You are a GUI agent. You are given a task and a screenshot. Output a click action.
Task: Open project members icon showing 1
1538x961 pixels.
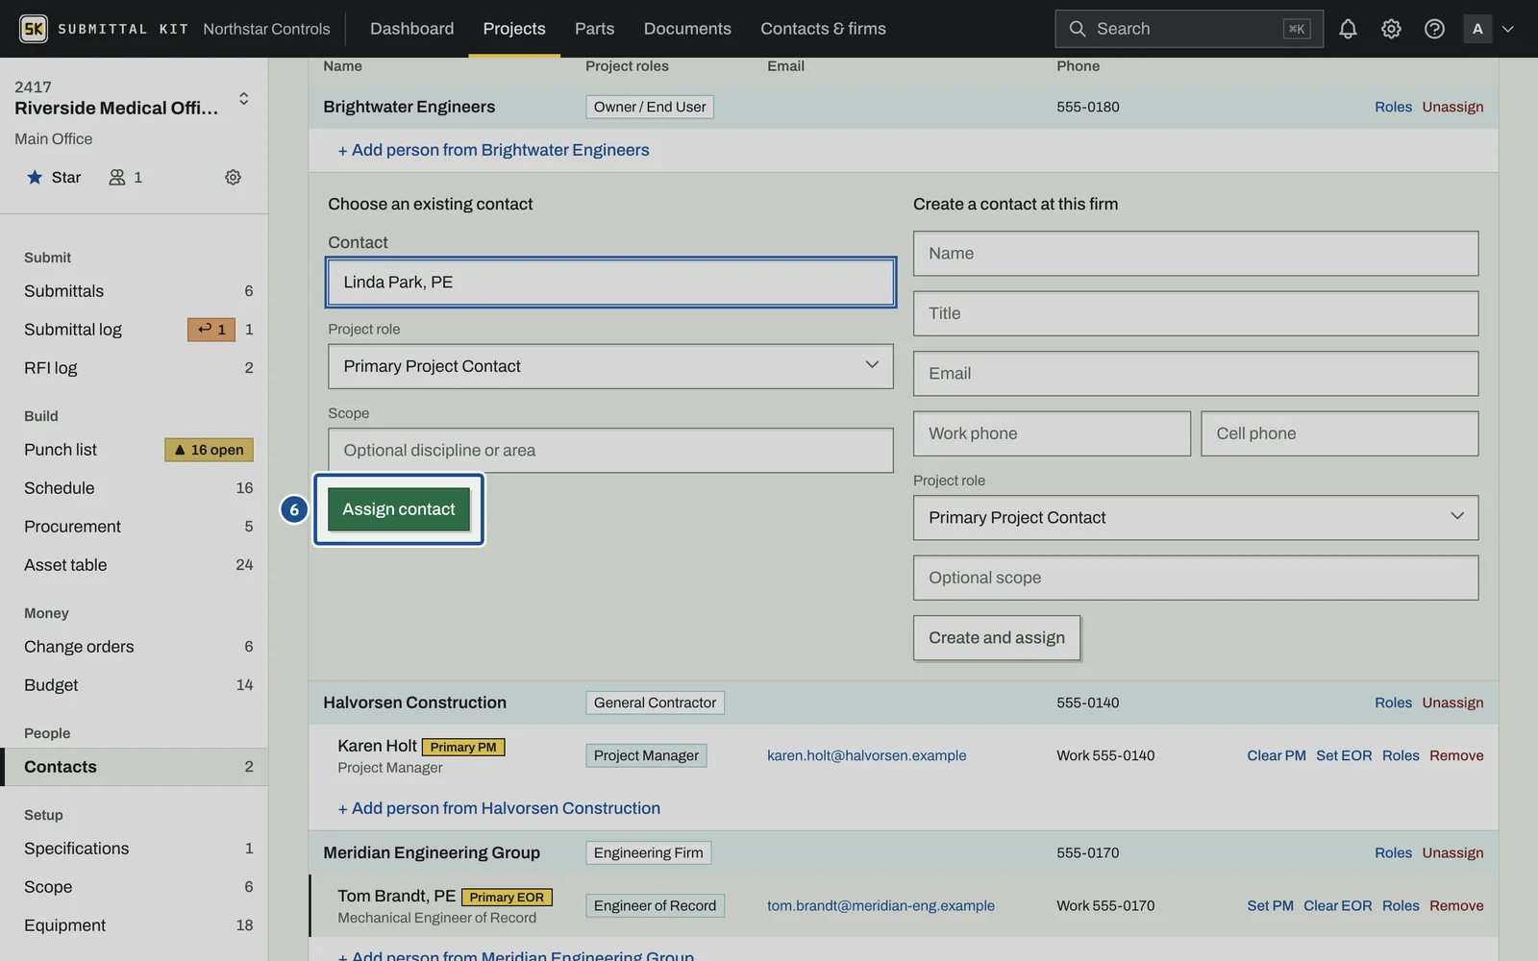click(126, 177)
